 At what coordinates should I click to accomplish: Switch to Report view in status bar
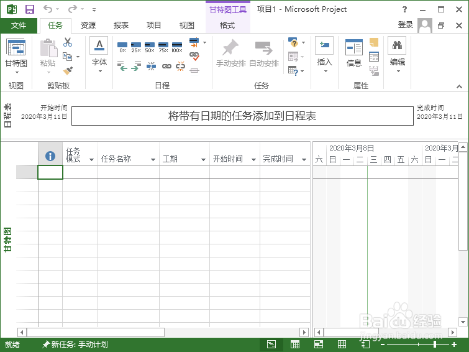(365, 345)
